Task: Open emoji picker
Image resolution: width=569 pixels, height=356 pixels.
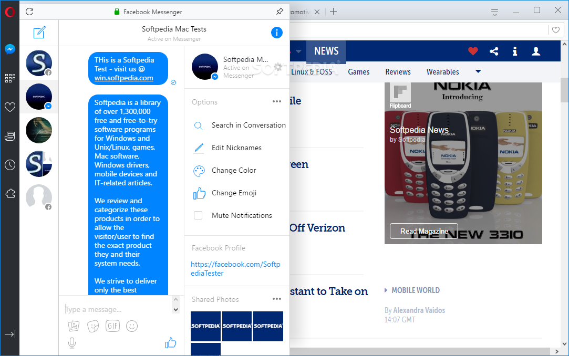Action: click(x=132, y=326)
